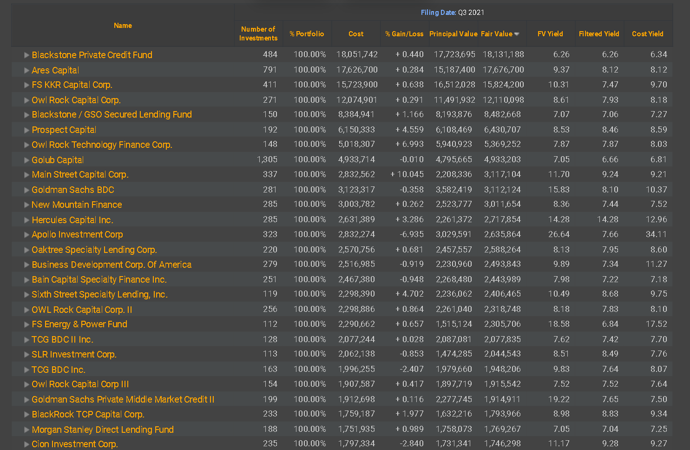This screenshot has width=690, height=450.
Task: Expand the Golub Capital row triangle
Action: point(26,160)
